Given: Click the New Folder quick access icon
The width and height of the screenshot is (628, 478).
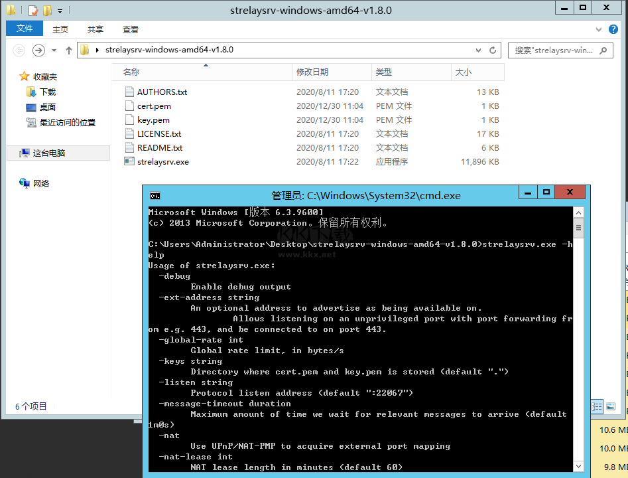Looking at the screenshot, I should (47, 11).
